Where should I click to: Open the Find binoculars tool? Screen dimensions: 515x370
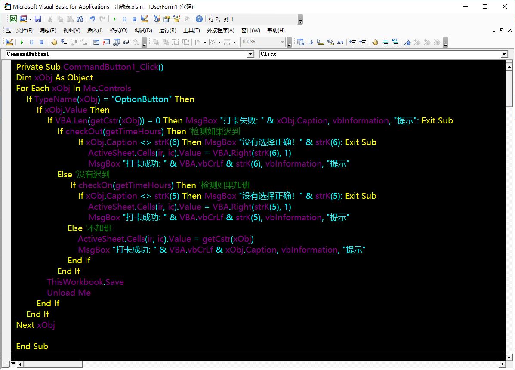coord(80,19)
